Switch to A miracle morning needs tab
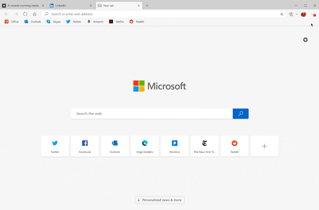This screenshot has width=319, height=210. coord(23,6)
